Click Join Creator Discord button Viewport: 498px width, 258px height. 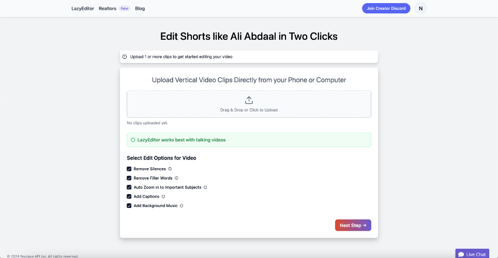386,8
